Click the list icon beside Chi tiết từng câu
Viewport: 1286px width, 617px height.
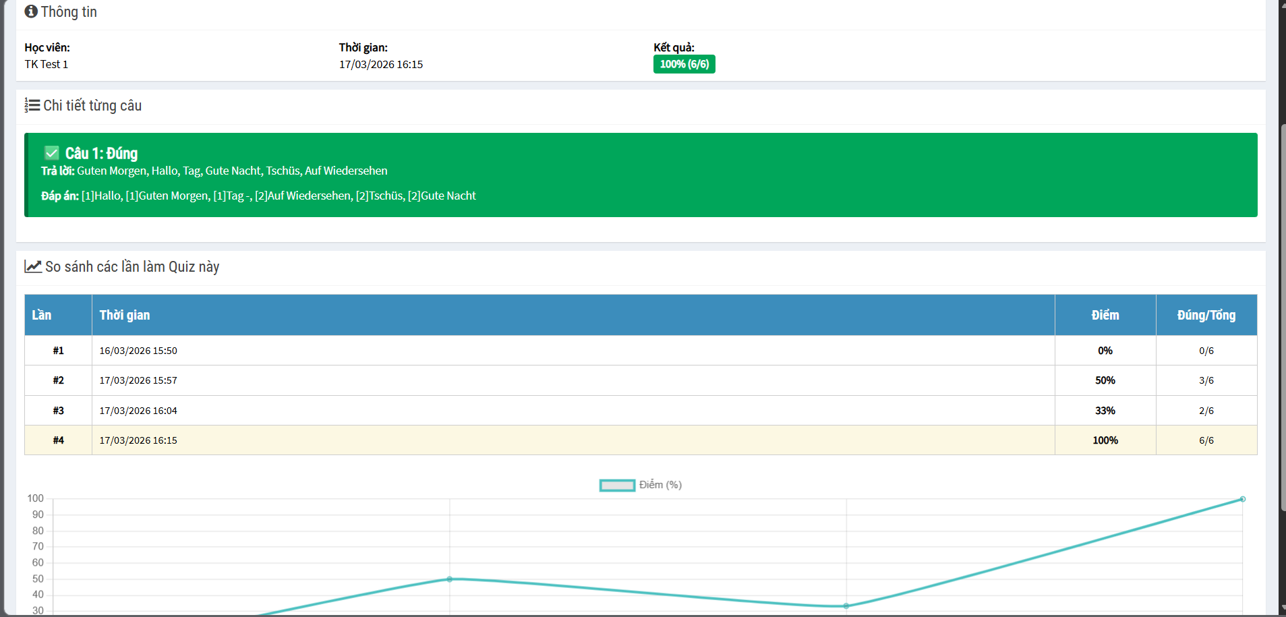[x=32, y=105]
